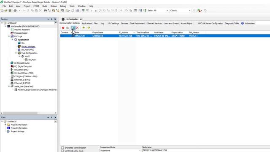This screenshot has width=270, height=152.
Task: Pin the Devices panel
Action: point(51,19)
